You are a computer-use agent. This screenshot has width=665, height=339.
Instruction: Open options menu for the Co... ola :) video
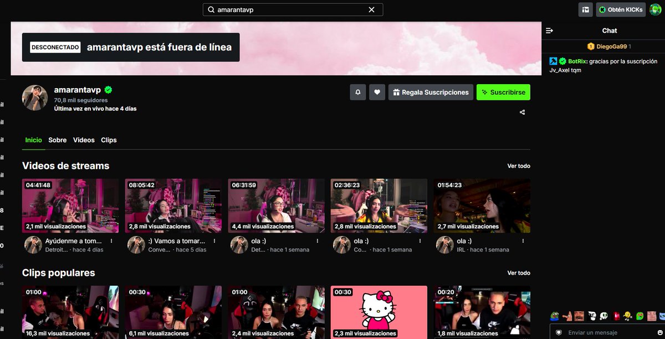(x=420, y=242)
